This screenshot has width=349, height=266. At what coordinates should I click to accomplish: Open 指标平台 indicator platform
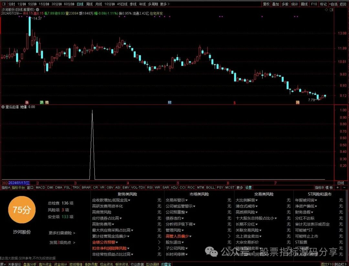pyautogui.click(x=18, y=188)
